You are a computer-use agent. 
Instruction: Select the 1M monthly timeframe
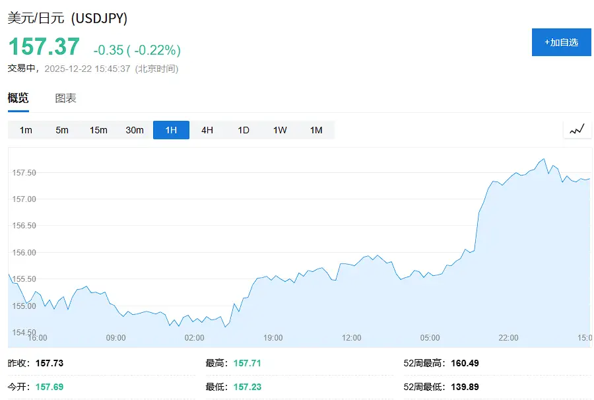[x=316, y=130]
